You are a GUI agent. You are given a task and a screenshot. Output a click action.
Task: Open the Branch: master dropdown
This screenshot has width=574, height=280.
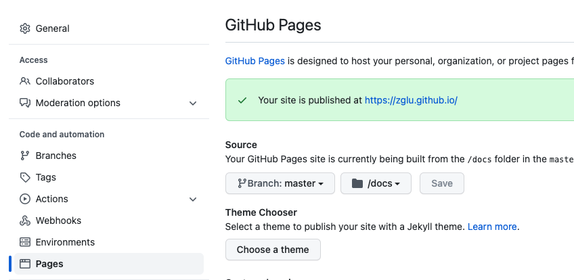280,183
